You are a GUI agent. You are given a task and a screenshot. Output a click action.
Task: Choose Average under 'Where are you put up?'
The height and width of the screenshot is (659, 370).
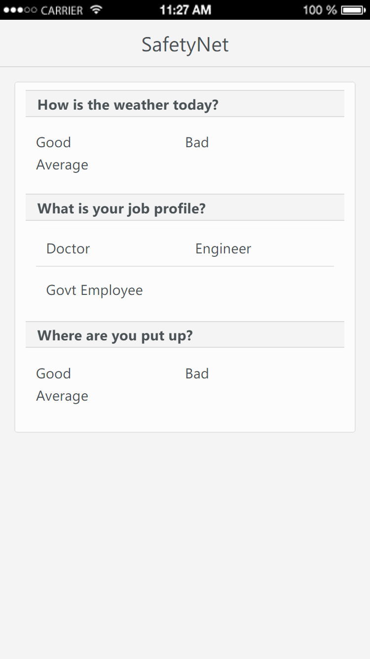[x=62, y=396]
